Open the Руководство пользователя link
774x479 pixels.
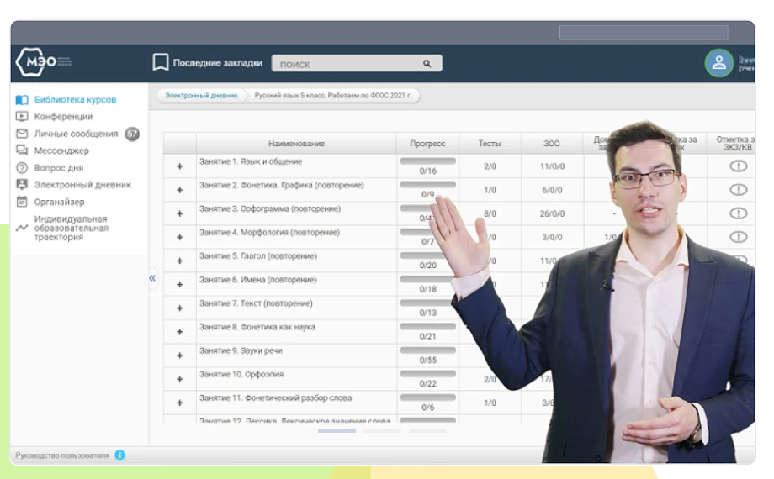click(x=61, y=455)
